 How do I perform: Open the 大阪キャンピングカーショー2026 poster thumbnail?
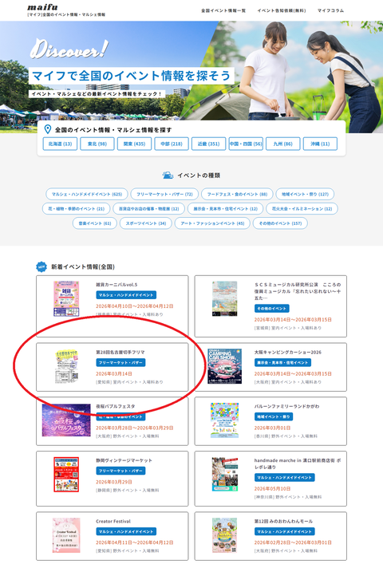[x=225, y=366]
